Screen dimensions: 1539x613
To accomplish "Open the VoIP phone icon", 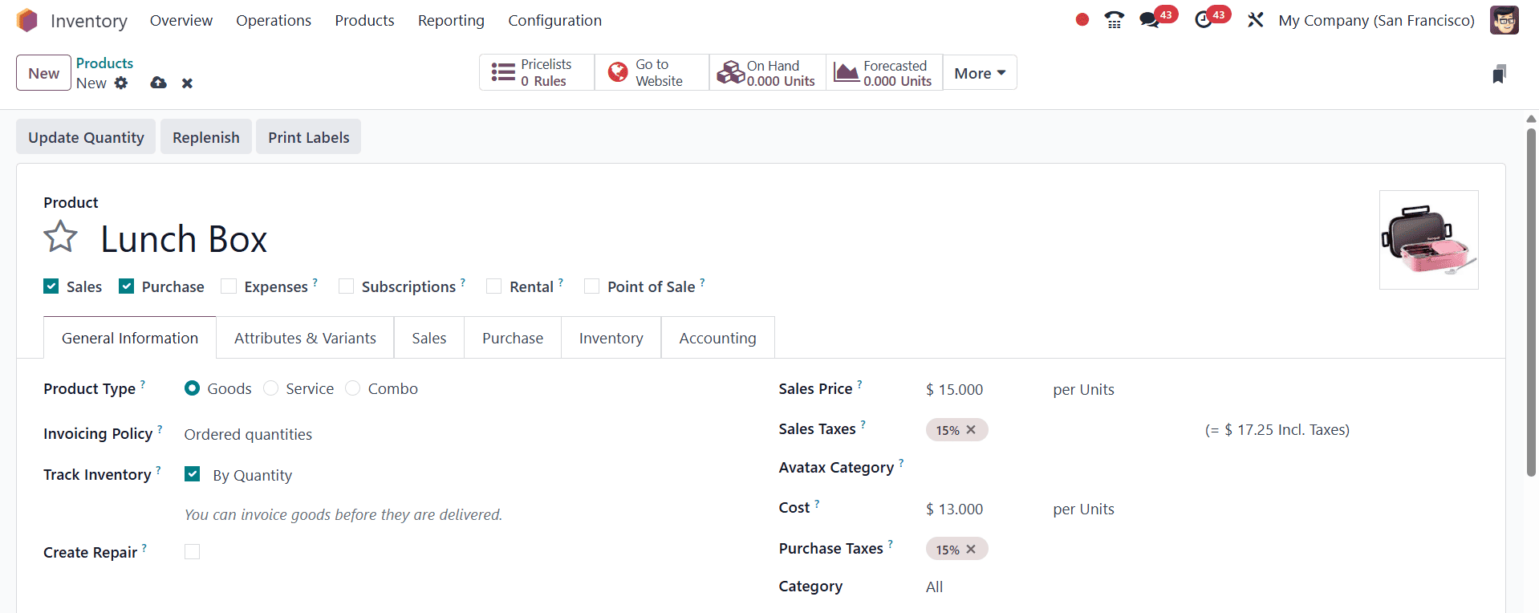I will pos(1114,20).
